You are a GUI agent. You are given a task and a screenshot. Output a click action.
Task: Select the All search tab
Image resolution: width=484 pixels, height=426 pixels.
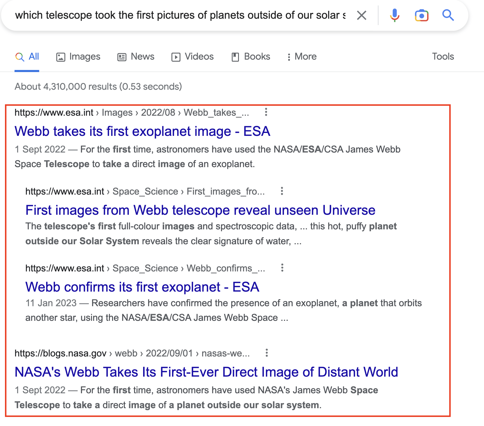27,57
